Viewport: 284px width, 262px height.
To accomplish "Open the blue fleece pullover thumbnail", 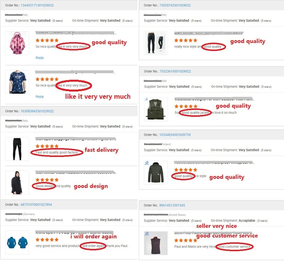I will pos(17,242).
